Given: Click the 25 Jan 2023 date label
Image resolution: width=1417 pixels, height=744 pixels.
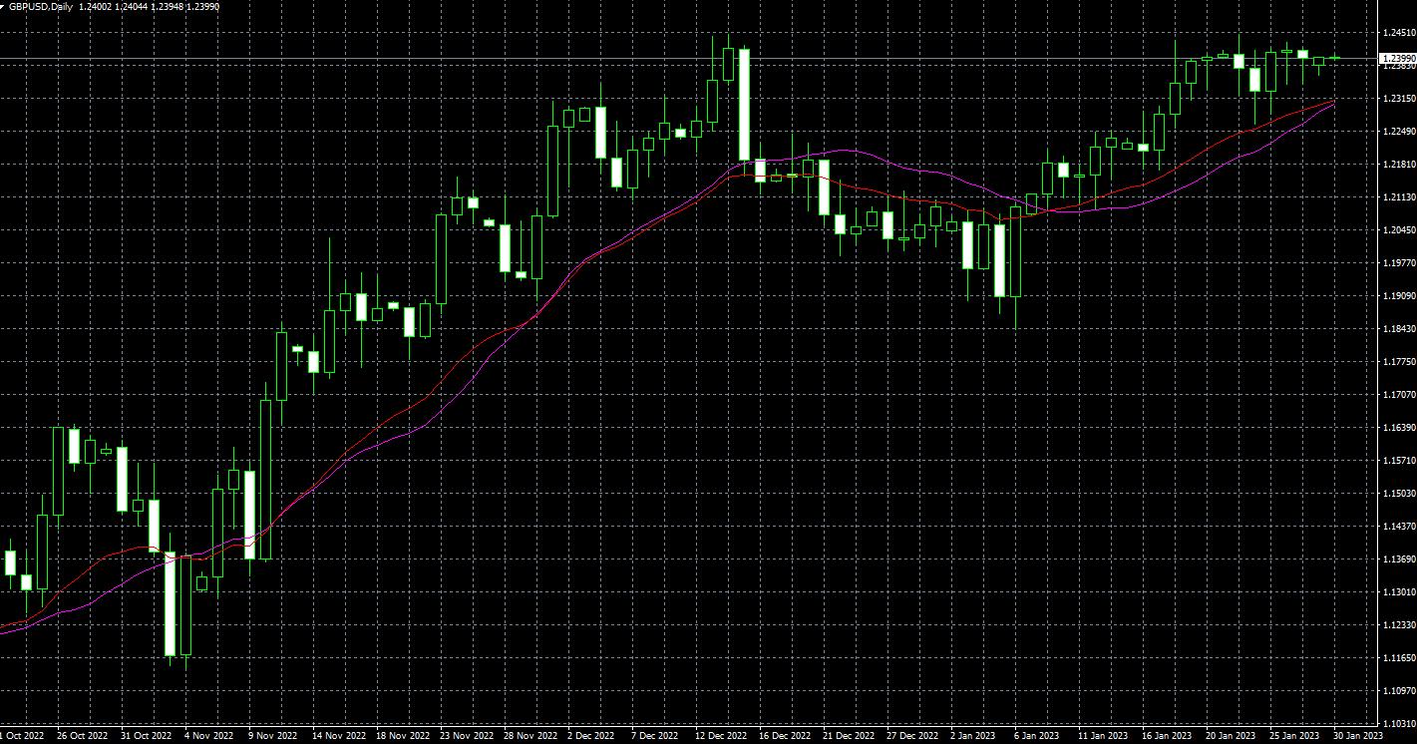Looking at the screenshot, I should click(x=1295, y=736).
